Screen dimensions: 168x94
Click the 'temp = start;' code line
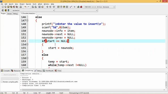58,62
